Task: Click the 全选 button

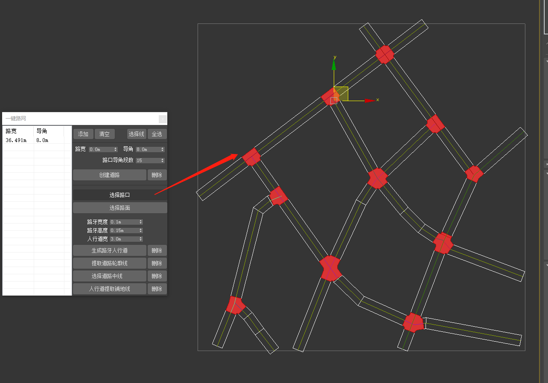Action: click(x=157, y=134)
